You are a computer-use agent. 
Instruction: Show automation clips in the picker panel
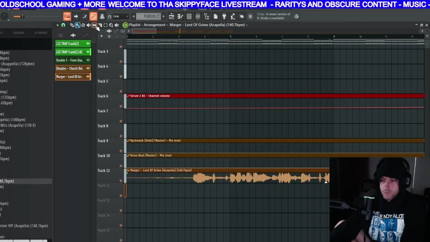pyautogui.click(x=86, y=35)
